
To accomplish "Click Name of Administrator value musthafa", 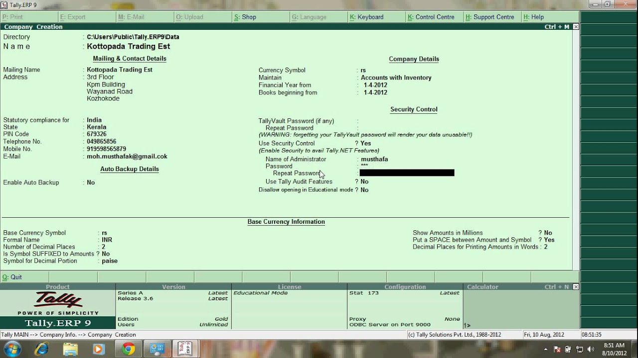I will (x=374, y=159).
